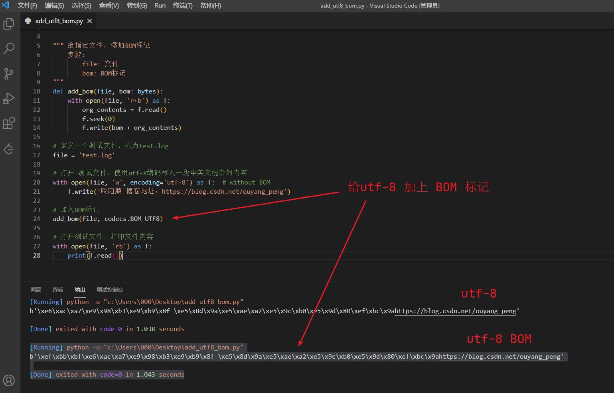The height and width of the screenshot is (393, 614).
Task: Follow the blog.csdn.net link on code line 21
Action: click(223, 192)
